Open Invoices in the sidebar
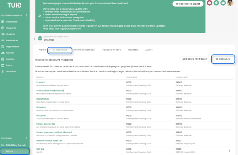Viewport: 238px width, 155px height. coord(10,59)
